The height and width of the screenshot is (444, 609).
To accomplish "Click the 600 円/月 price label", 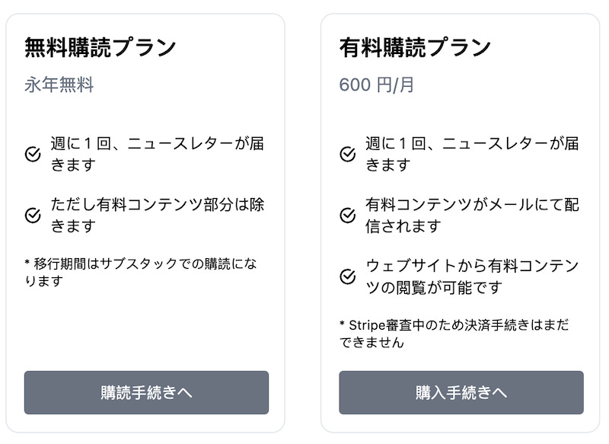I will point(377,85).
